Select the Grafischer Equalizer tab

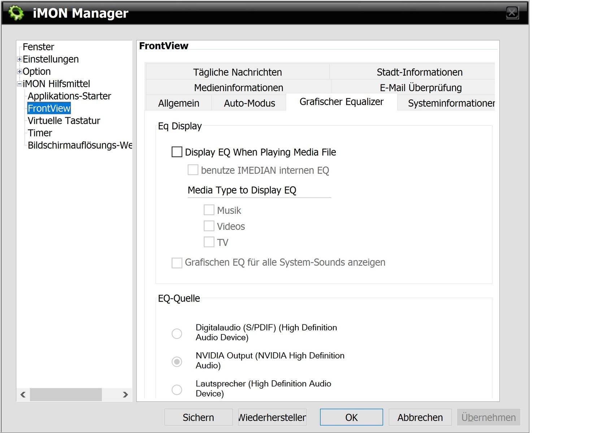tap(342, 102)
